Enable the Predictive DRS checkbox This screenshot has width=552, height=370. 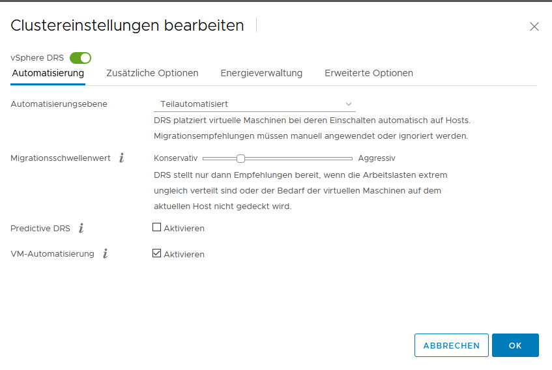pyautogui.click(x=156, y=227)
